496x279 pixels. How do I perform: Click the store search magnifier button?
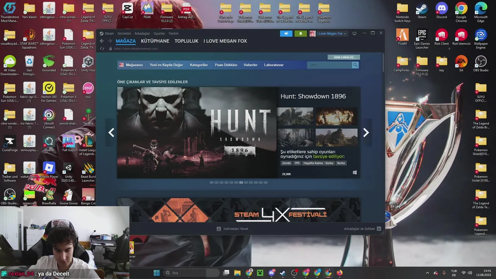click(355, 65)
